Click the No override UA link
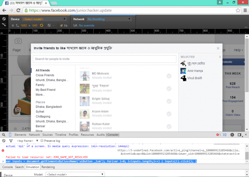Image resolution: width=249 pixels, height=177 pixels. (x=86, y=25)
